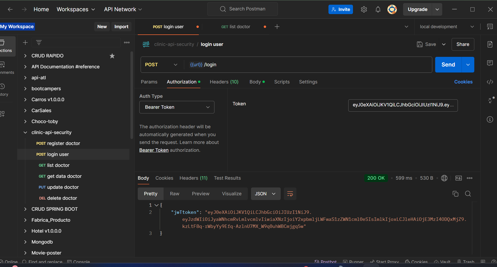Click the HTTP request type icon

(146, 44)
